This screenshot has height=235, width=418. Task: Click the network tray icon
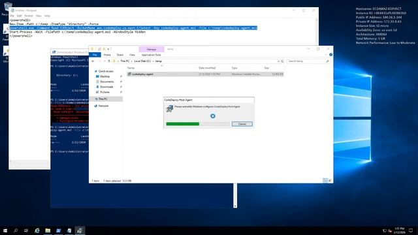385,230
